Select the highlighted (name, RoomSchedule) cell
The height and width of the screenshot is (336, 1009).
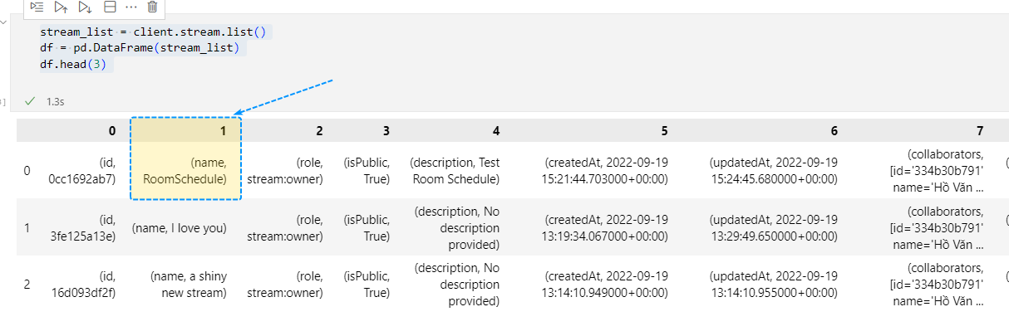click(x=185, y=170)
